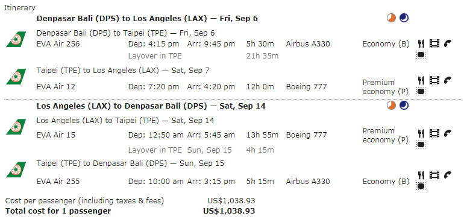
Task: Click the total cost US$1,038.93 in bold
Action: coord(229,211)
